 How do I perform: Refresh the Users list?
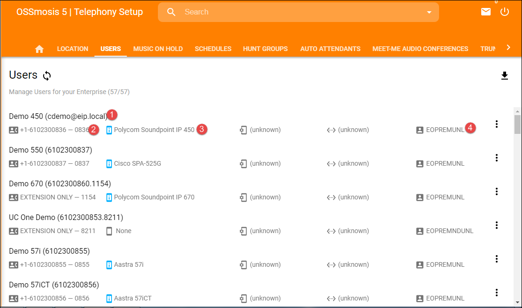(47, 75)
